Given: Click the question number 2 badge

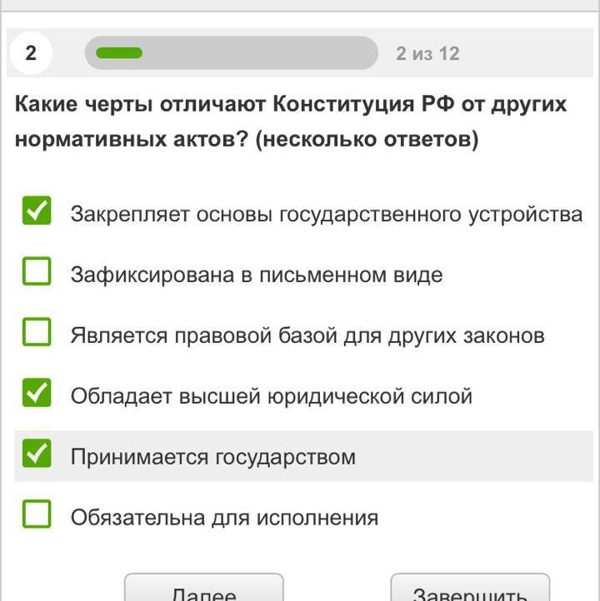Looking at the screenshot, I should 31,53.
